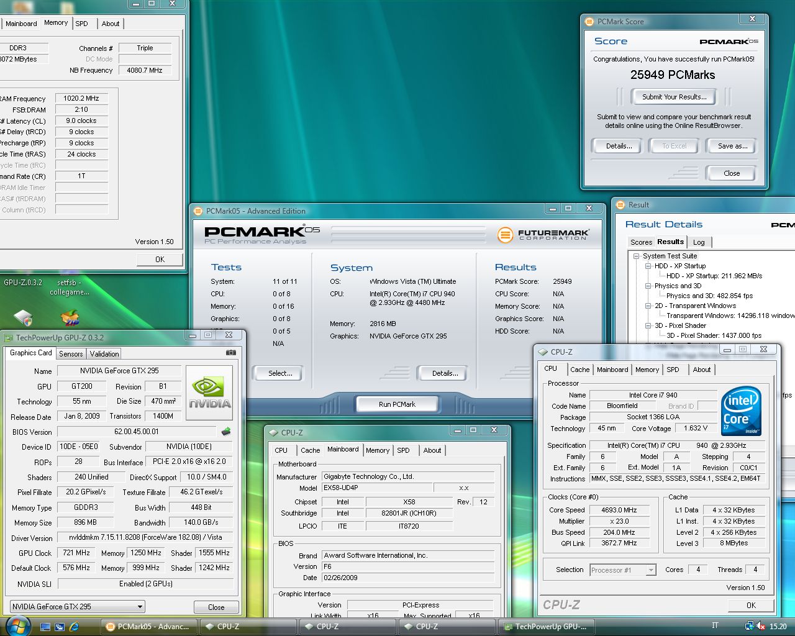Viewport: 795px width, 636px height.
Task: Click the Switch Between Windows quick launch icon
Action: point(60,627)
